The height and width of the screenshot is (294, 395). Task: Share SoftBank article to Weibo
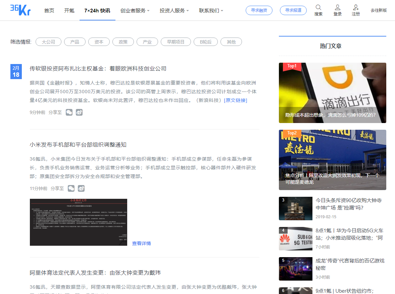[79, 112]
